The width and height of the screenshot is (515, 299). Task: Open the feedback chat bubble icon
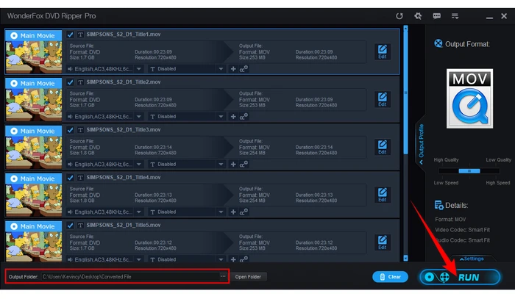[x=436, y=15]
